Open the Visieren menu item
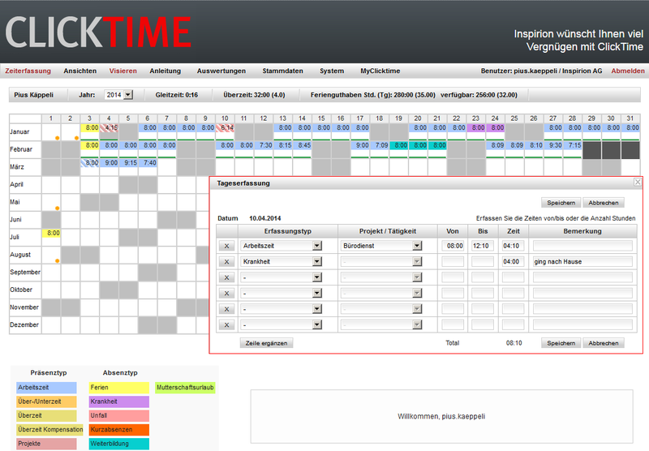Screen dimensions: 649x451 [123, 71]
